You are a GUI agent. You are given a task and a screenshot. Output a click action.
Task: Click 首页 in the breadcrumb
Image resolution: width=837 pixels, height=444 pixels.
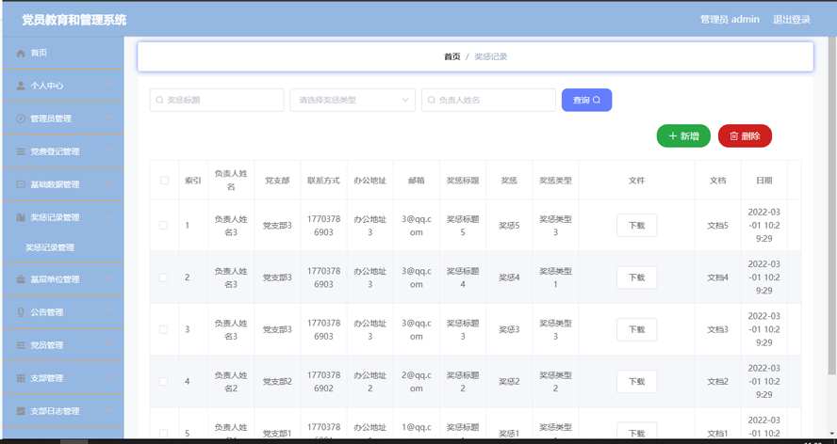(x=452, y=56)
